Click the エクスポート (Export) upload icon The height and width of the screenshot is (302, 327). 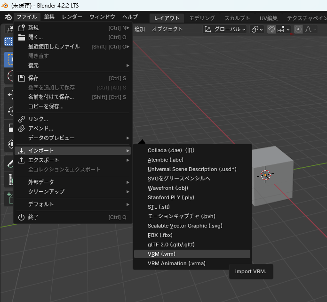tap(21, 160)
